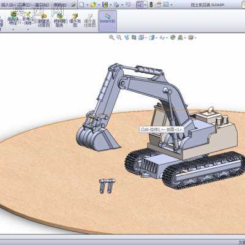Open the Help (帮助) menu
245x245 pixels.
[x=59, y=5]
